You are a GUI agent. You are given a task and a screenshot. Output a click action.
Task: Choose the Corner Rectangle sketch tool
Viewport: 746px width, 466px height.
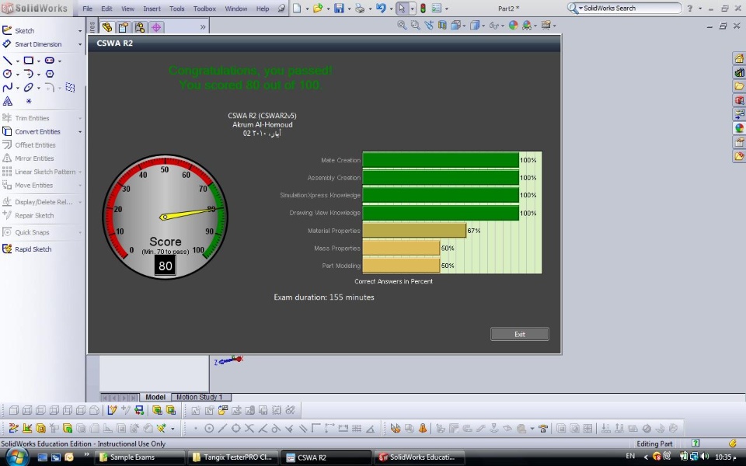[29, 61]
